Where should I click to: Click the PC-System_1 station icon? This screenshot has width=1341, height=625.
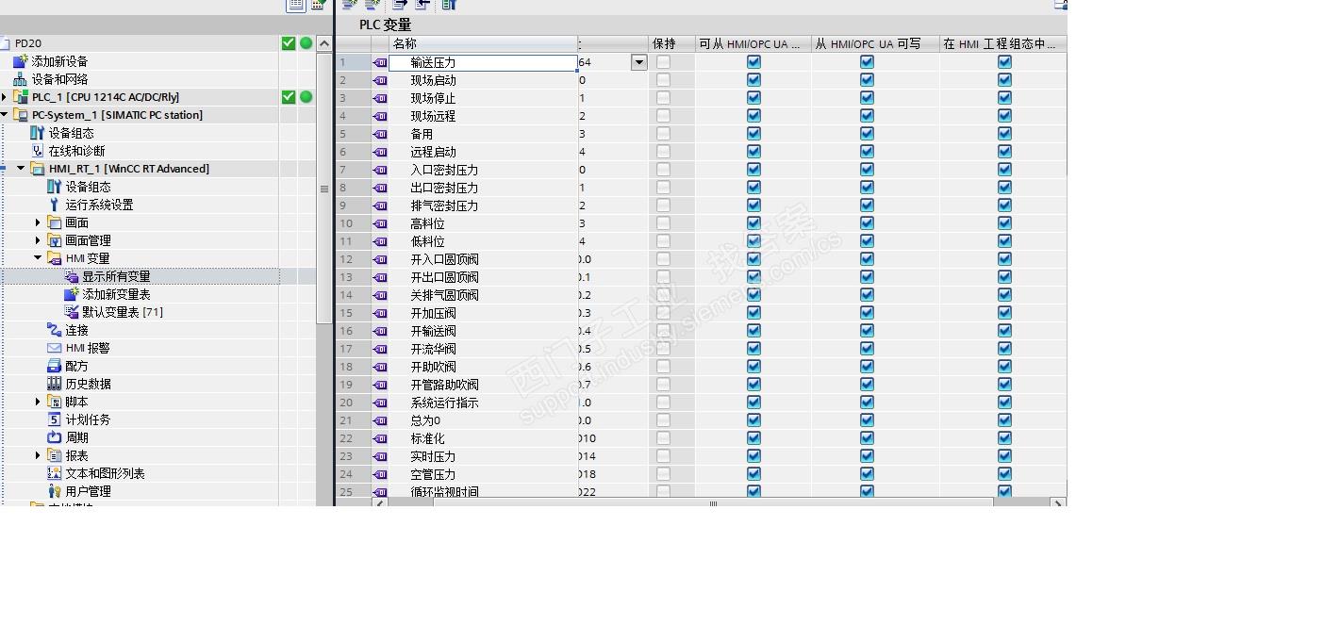pyautogui.click(x=21, y=115)
